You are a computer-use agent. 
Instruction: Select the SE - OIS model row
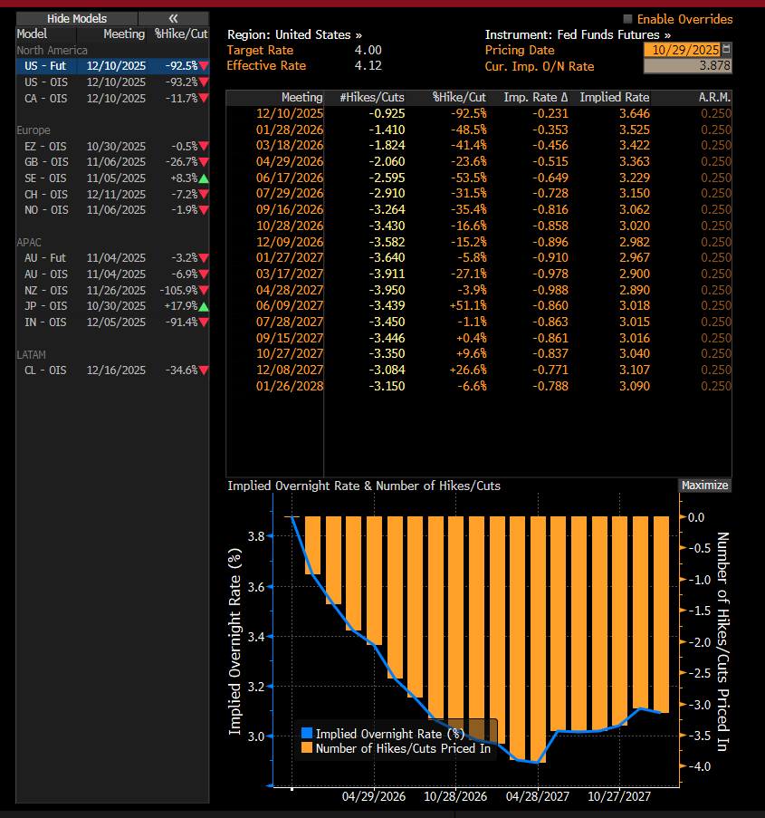[x=112, y=178]
